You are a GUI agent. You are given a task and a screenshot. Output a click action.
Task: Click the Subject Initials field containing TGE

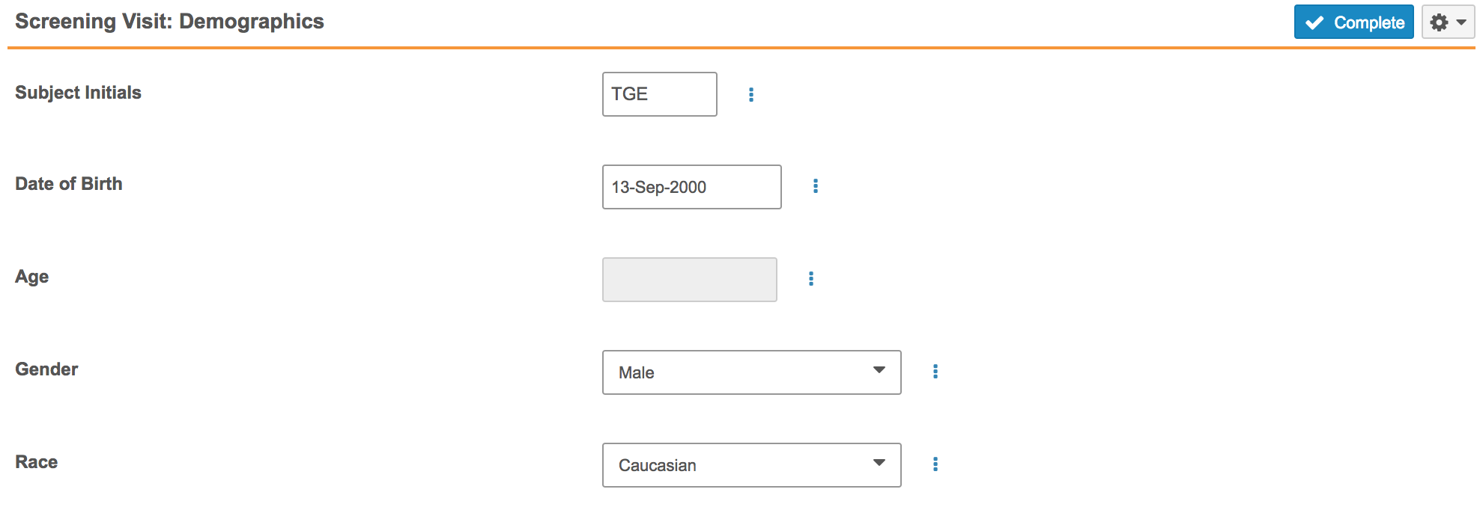pos(659,94)
